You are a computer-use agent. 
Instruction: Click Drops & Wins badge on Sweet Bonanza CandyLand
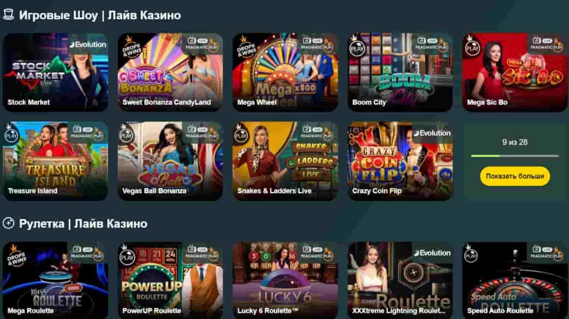click(131, 47)
